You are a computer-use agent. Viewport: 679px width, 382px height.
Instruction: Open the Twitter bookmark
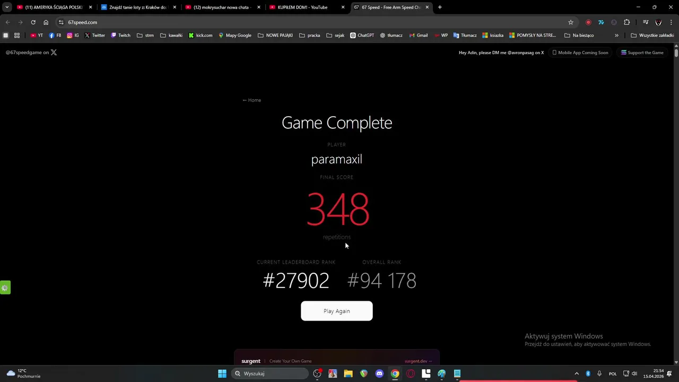click(x=95, y=36)
